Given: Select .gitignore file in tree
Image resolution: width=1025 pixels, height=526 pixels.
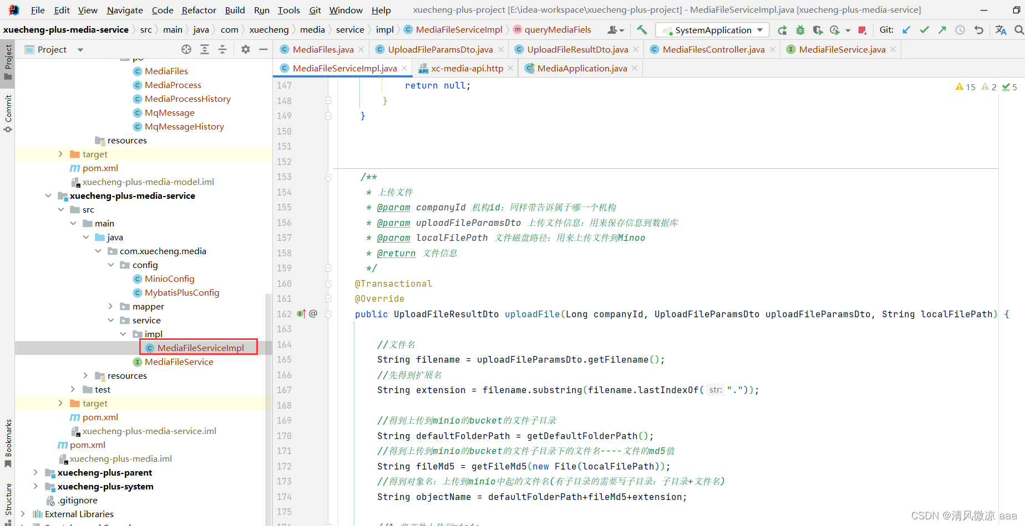Looking at the screenshot, I should (77, 500).
